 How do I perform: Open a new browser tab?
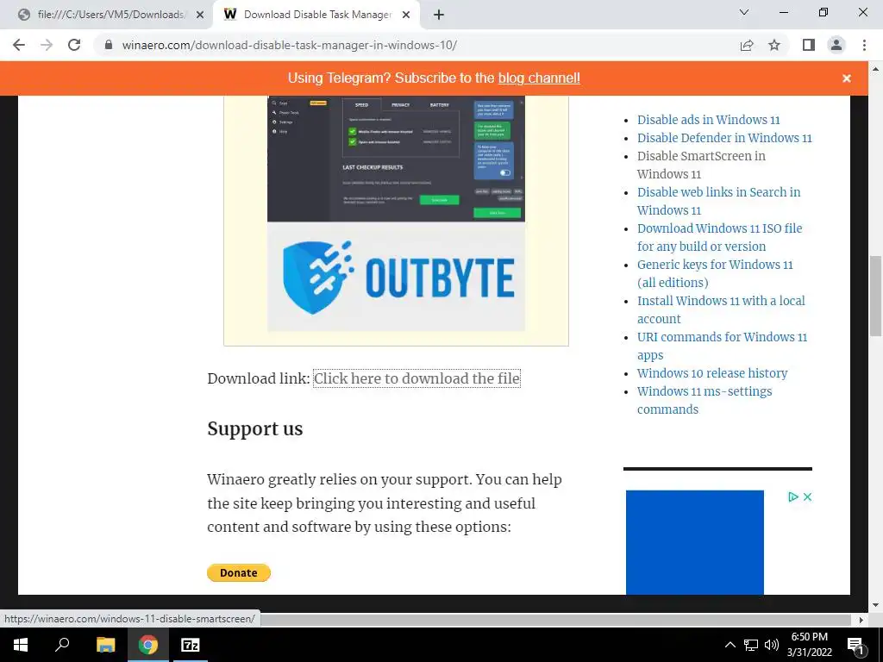click(439, 15)
